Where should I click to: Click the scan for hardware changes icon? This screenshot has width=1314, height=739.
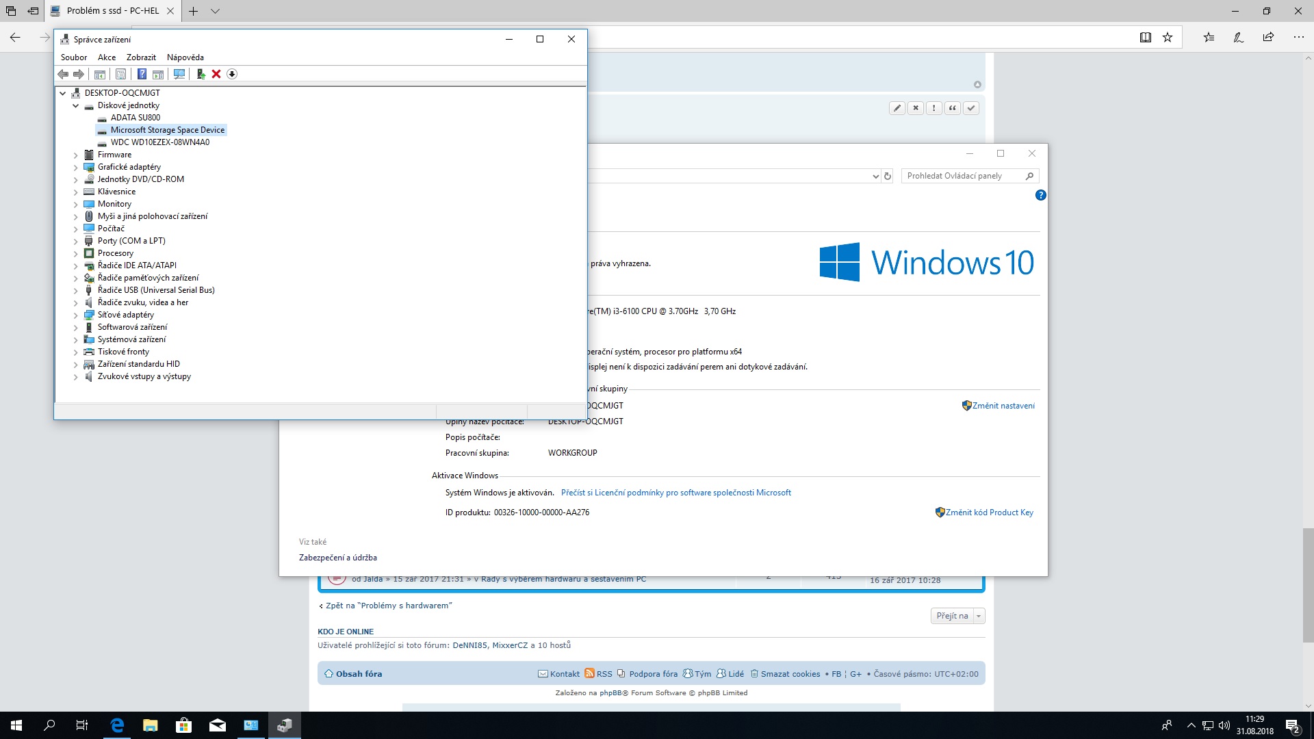pyautogui.click(x=179, y=74)
